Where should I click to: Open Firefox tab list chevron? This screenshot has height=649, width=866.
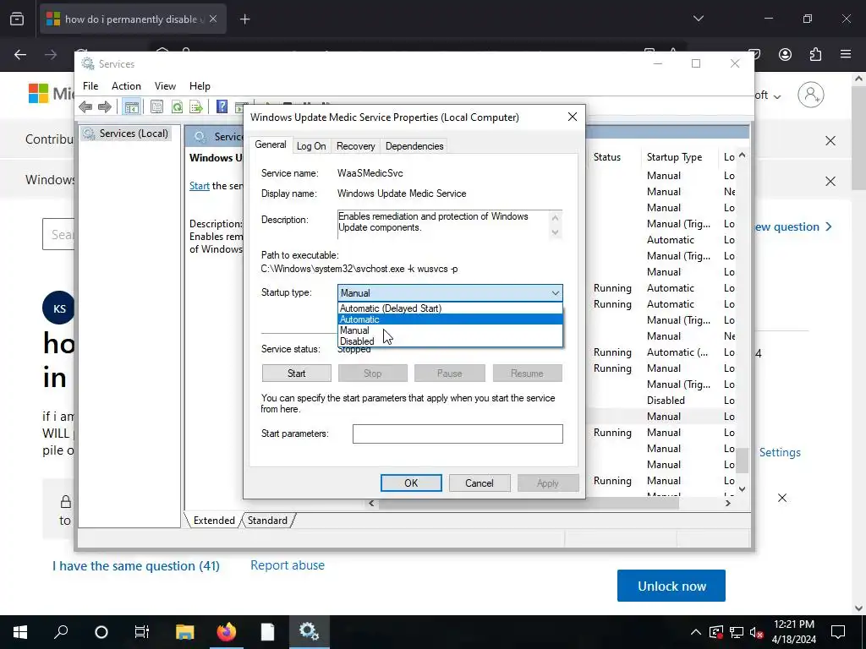click(x=698, y=19)
